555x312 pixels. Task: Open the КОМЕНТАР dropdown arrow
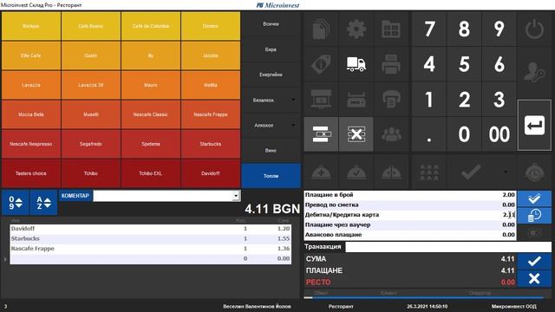(x=236, y=196)
